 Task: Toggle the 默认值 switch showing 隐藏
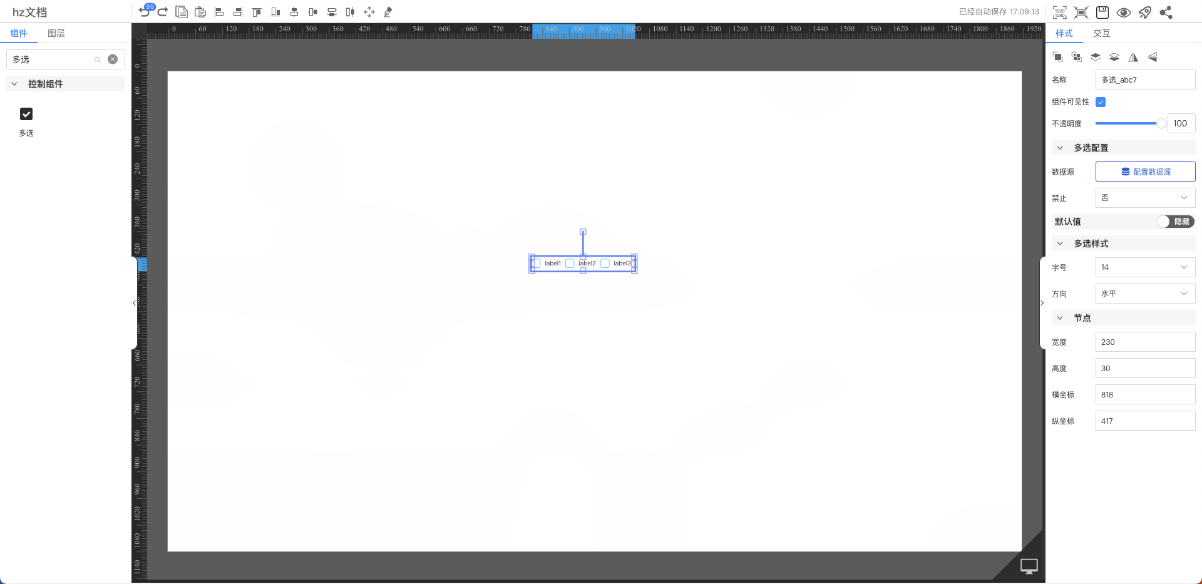[x=1176, y=222]
